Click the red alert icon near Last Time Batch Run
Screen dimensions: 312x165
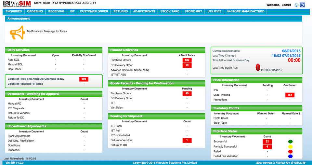tap(258, 67)
